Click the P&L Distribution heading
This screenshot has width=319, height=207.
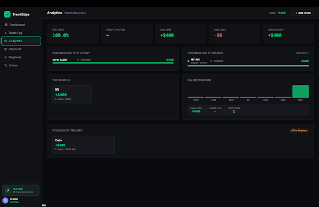199,80
